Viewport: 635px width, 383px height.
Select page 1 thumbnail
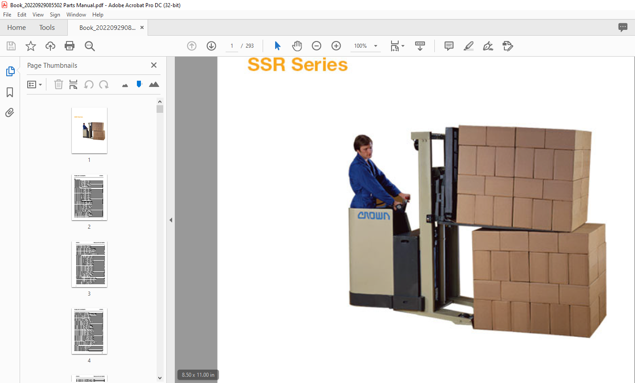coord(89,130)
